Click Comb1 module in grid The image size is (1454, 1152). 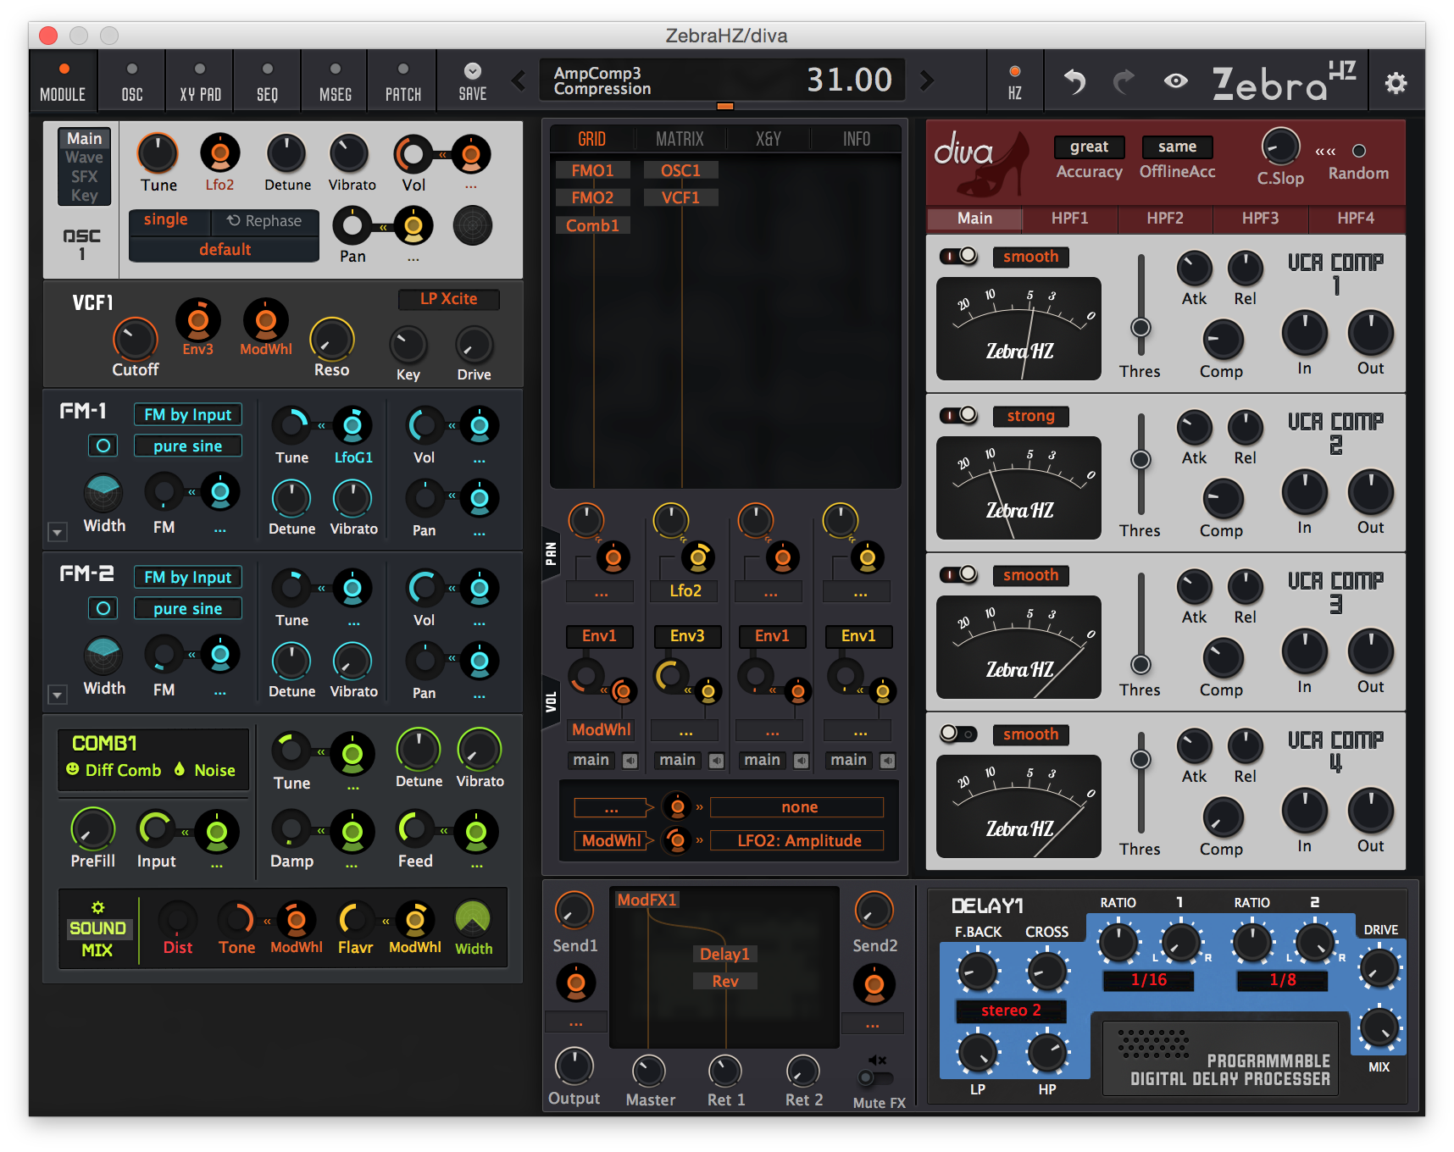point(592,225)
